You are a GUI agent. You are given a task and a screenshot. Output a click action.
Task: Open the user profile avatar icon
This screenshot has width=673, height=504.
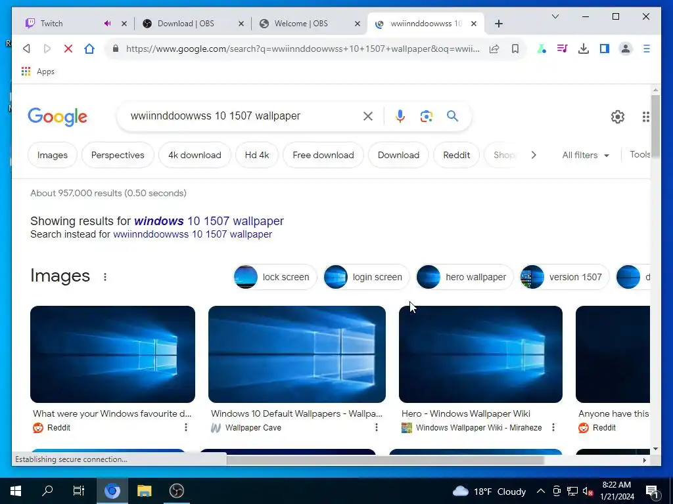tap(626, 49)
